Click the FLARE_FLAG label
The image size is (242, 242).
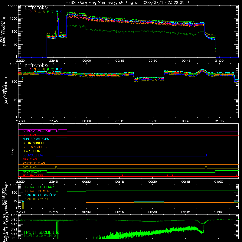[31, 151]
